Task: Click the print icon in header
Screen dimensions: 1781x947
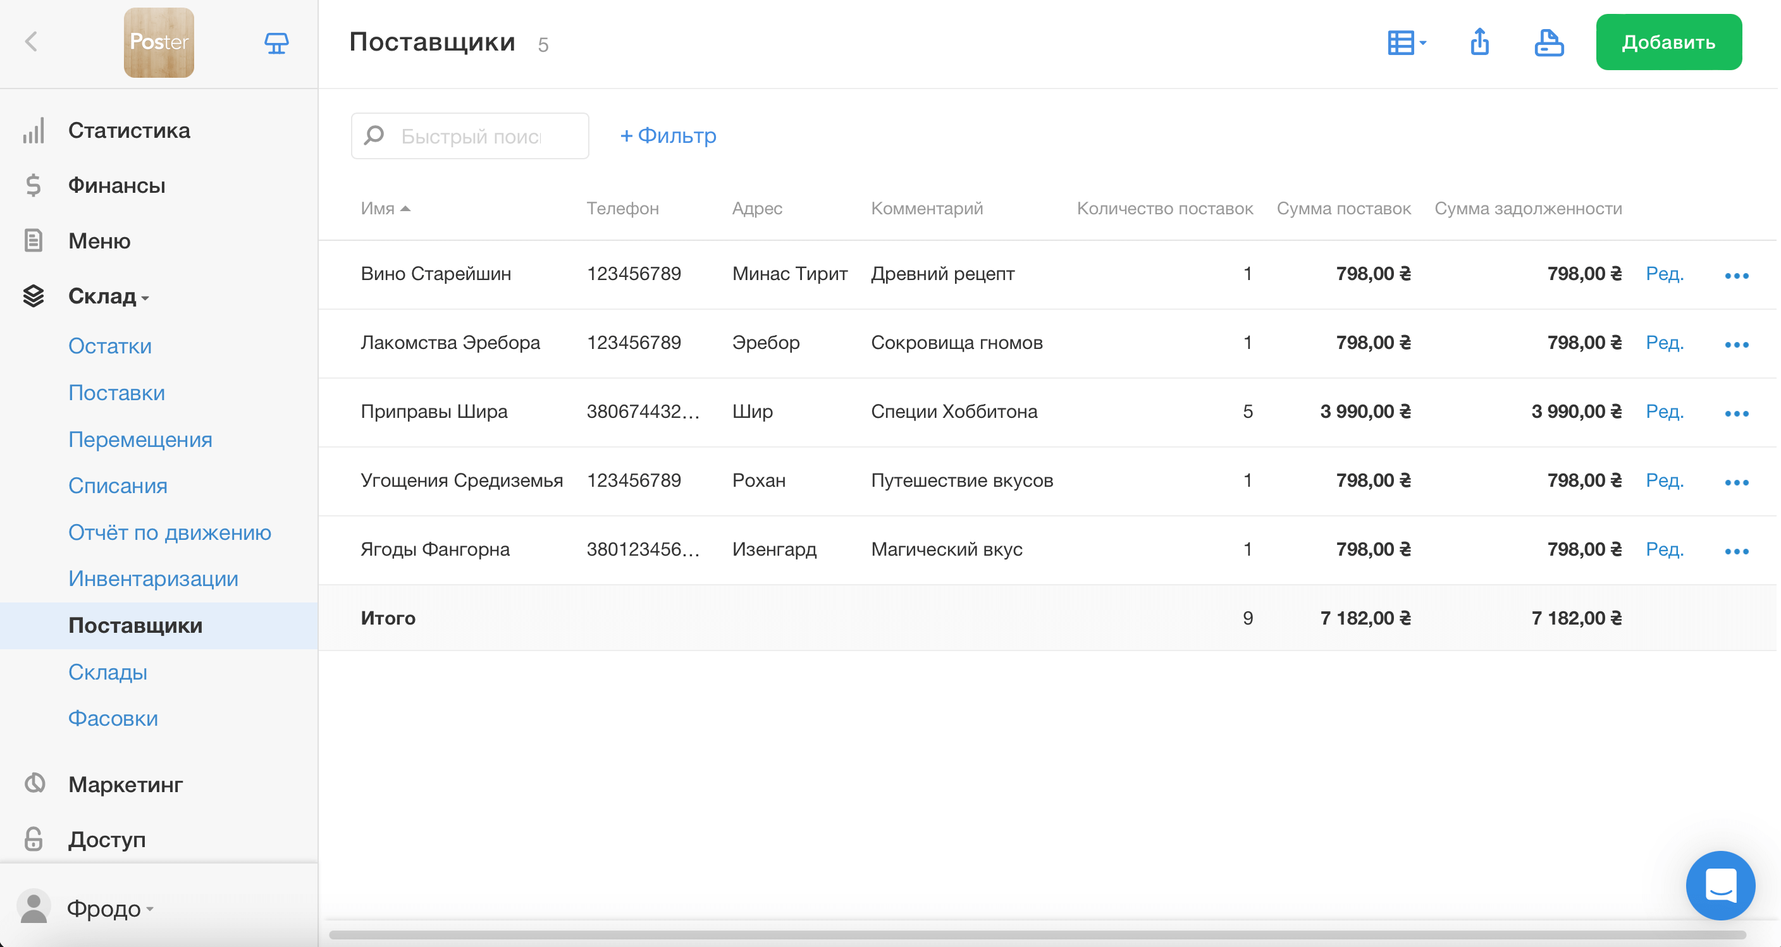Action: point(1548,42)
